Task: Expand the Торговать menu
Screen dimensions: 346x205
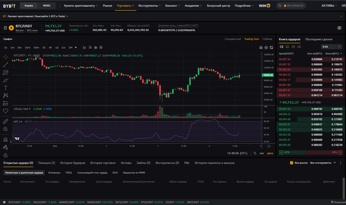Action: pyautogui.click(x=125, y=5)
